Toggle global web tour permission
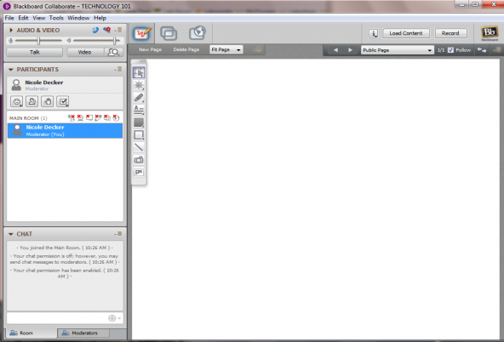The width and height of the screenshot is (504, 342). coord(116,118)
